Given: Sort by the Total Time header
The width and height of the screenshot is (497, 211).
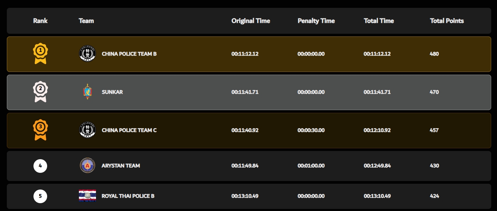Looking at the screenshot, I should [x=379, y=21].
